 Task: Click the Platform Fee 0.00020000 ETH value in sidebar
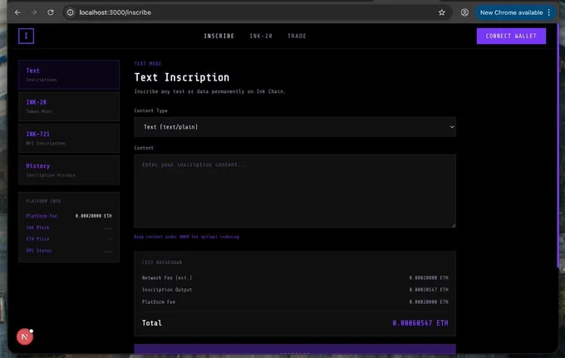click(93, 216)
